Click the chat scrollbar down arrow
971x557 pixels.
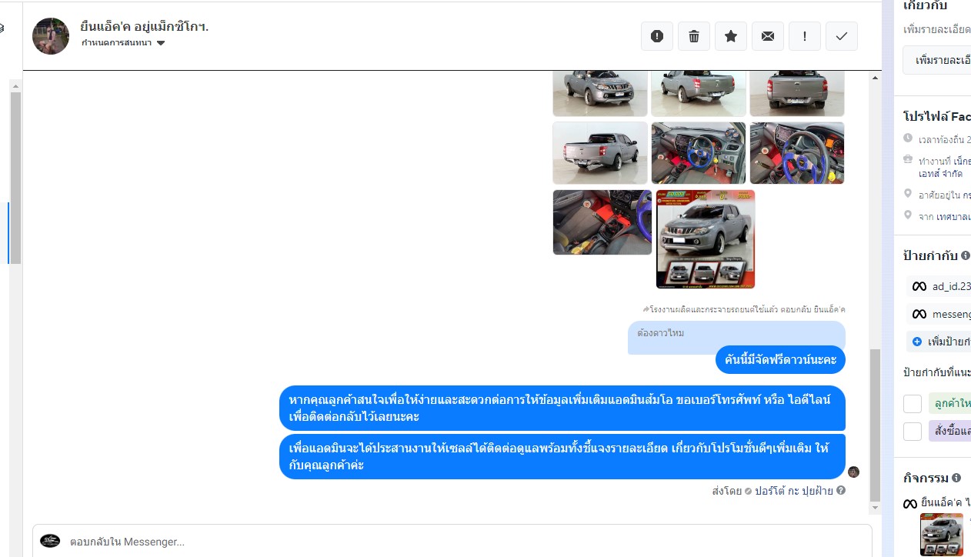tap(875, 508)
